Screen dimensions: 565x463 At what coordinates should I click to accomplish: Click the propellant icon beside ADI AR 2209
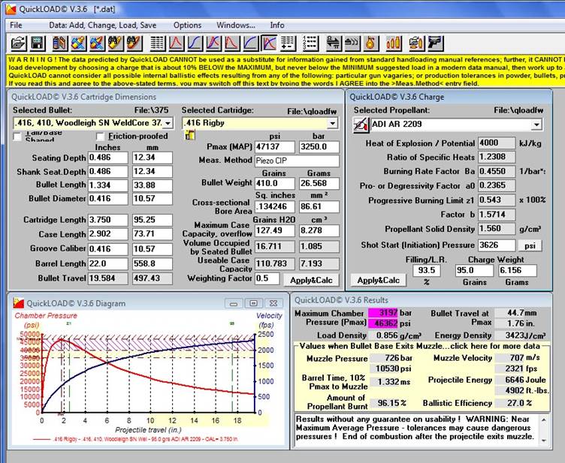tap(361, 125)
